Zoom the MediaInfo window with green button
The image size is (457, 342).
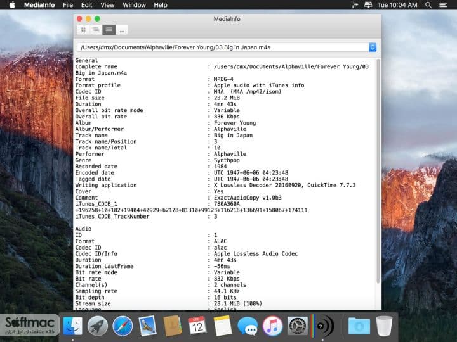[97, 18]
